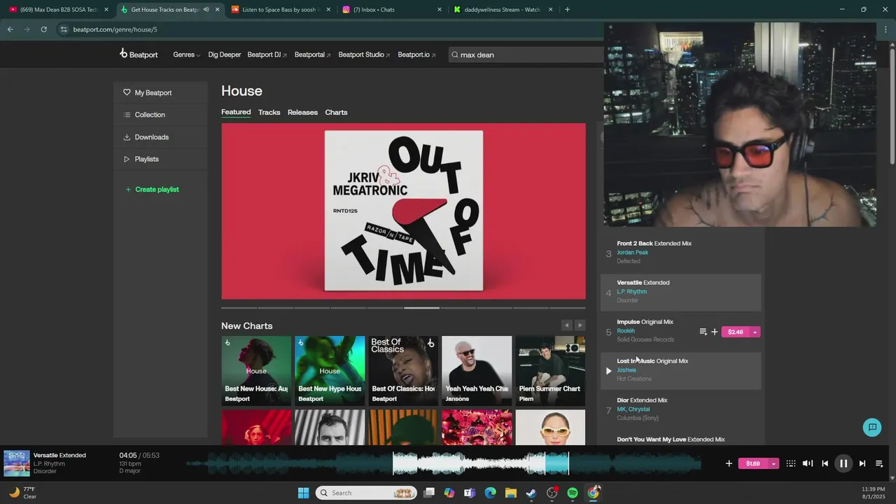Open Steam from taskbar
Image resolution: width=896 pixels, height=504 pixels.
pos(531,493)
